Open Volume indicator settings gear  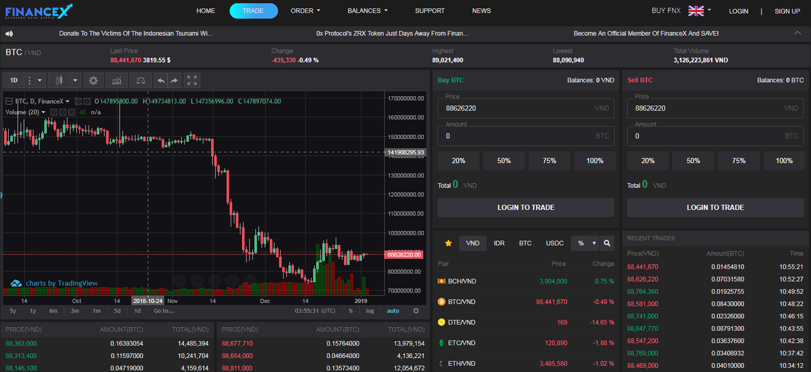[62, 112]
